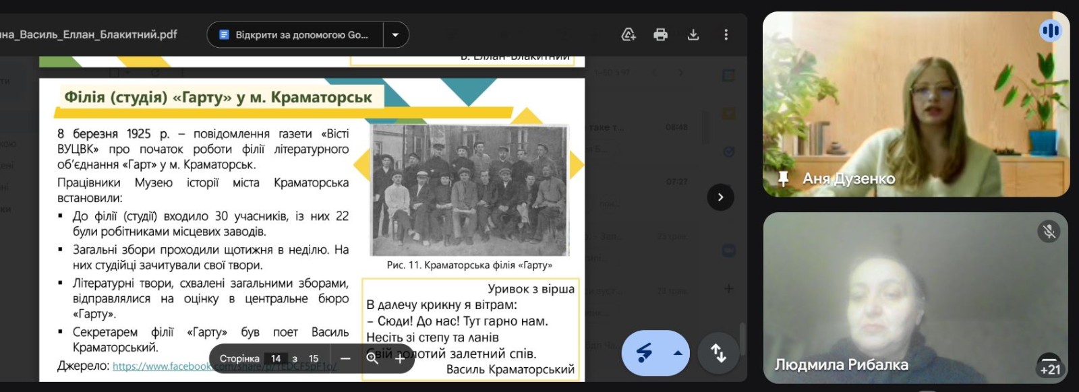Zoom out with the minus button
The width and height of the screenshot is (1079, 392).
click(345, 359)
